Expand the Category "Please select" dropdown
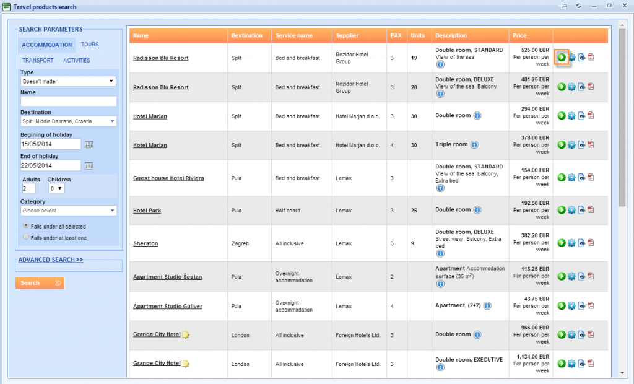This screenshot has width=634, height=384. tap(113, 211)
